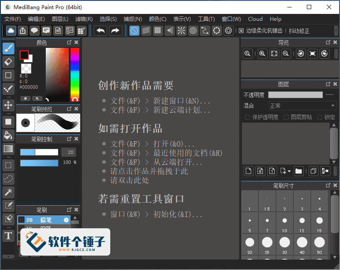Image resolution: width=340 pixels, height=270 pixels.
Task: Click the Undo arrow button
Action: click(x=101, y=31)
